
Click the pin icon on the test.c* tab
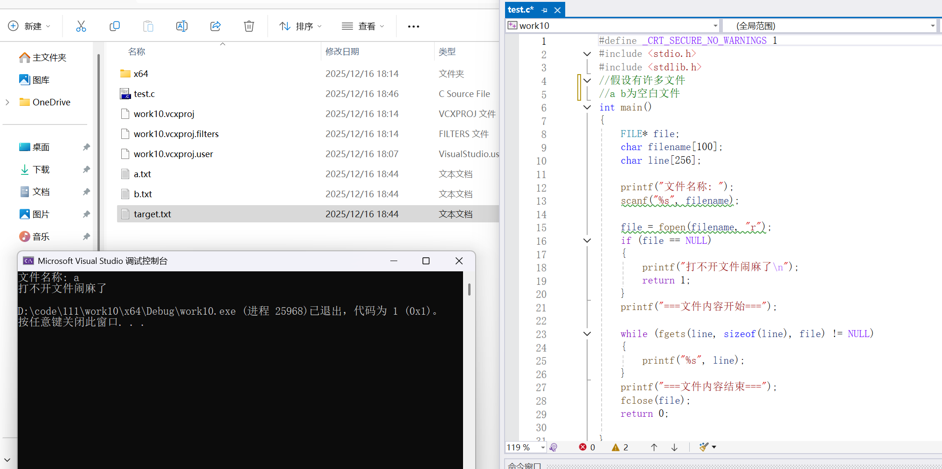[x=544, y=10]
